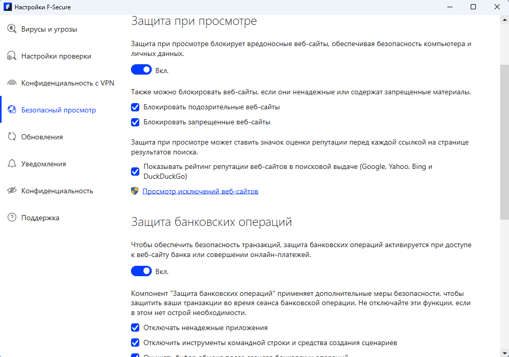
Task: Click the scrollbar down arrow
Action: point(505,352)
